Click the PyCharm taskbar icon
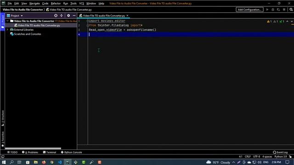 pyautogui.click(x=68, y=162)
